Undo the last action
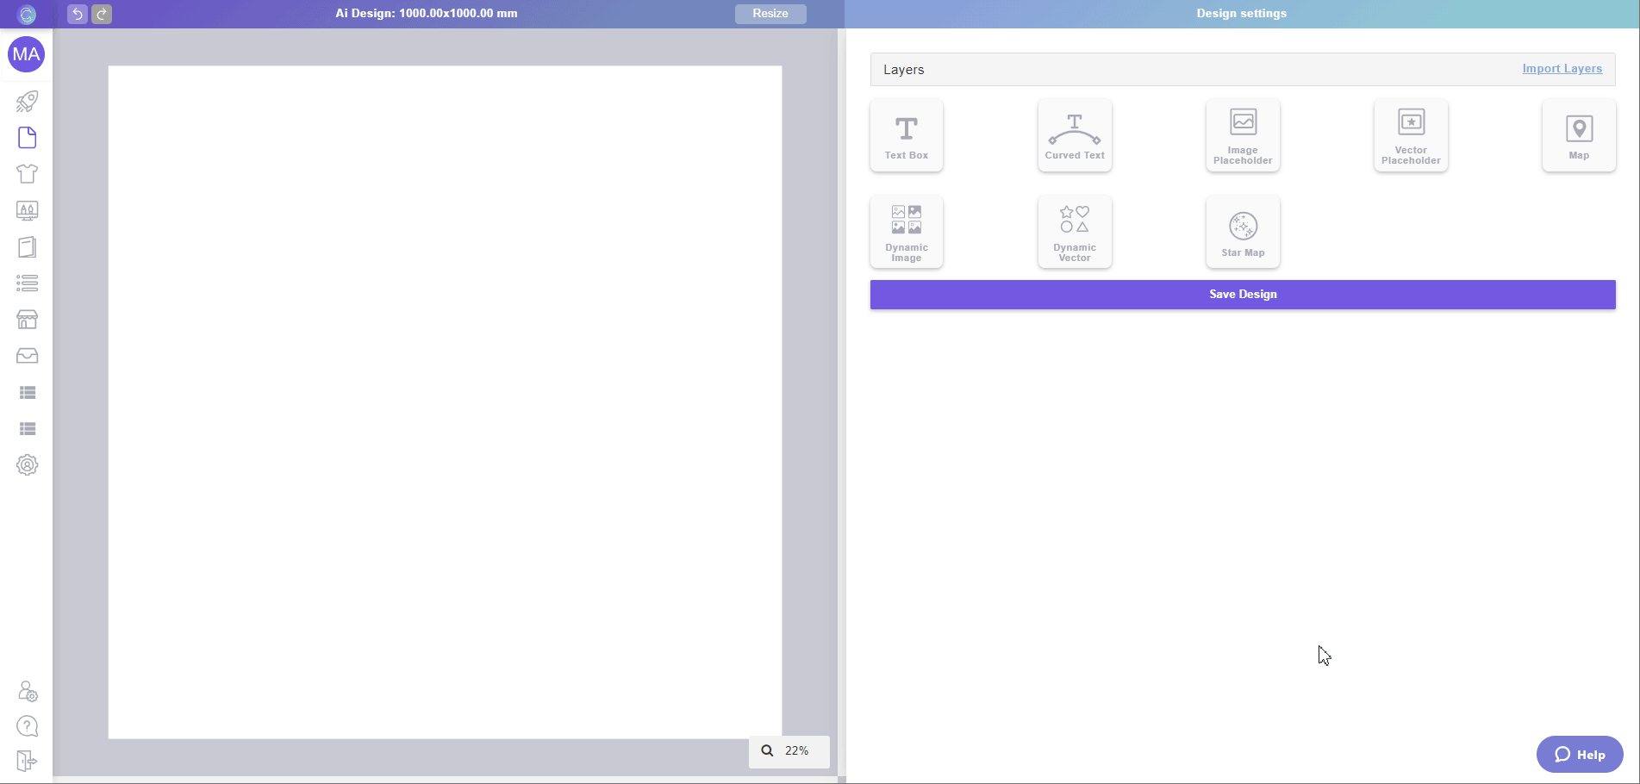Image resolution: width=1640 pixels, height=784 pixels. pos(76,14)
